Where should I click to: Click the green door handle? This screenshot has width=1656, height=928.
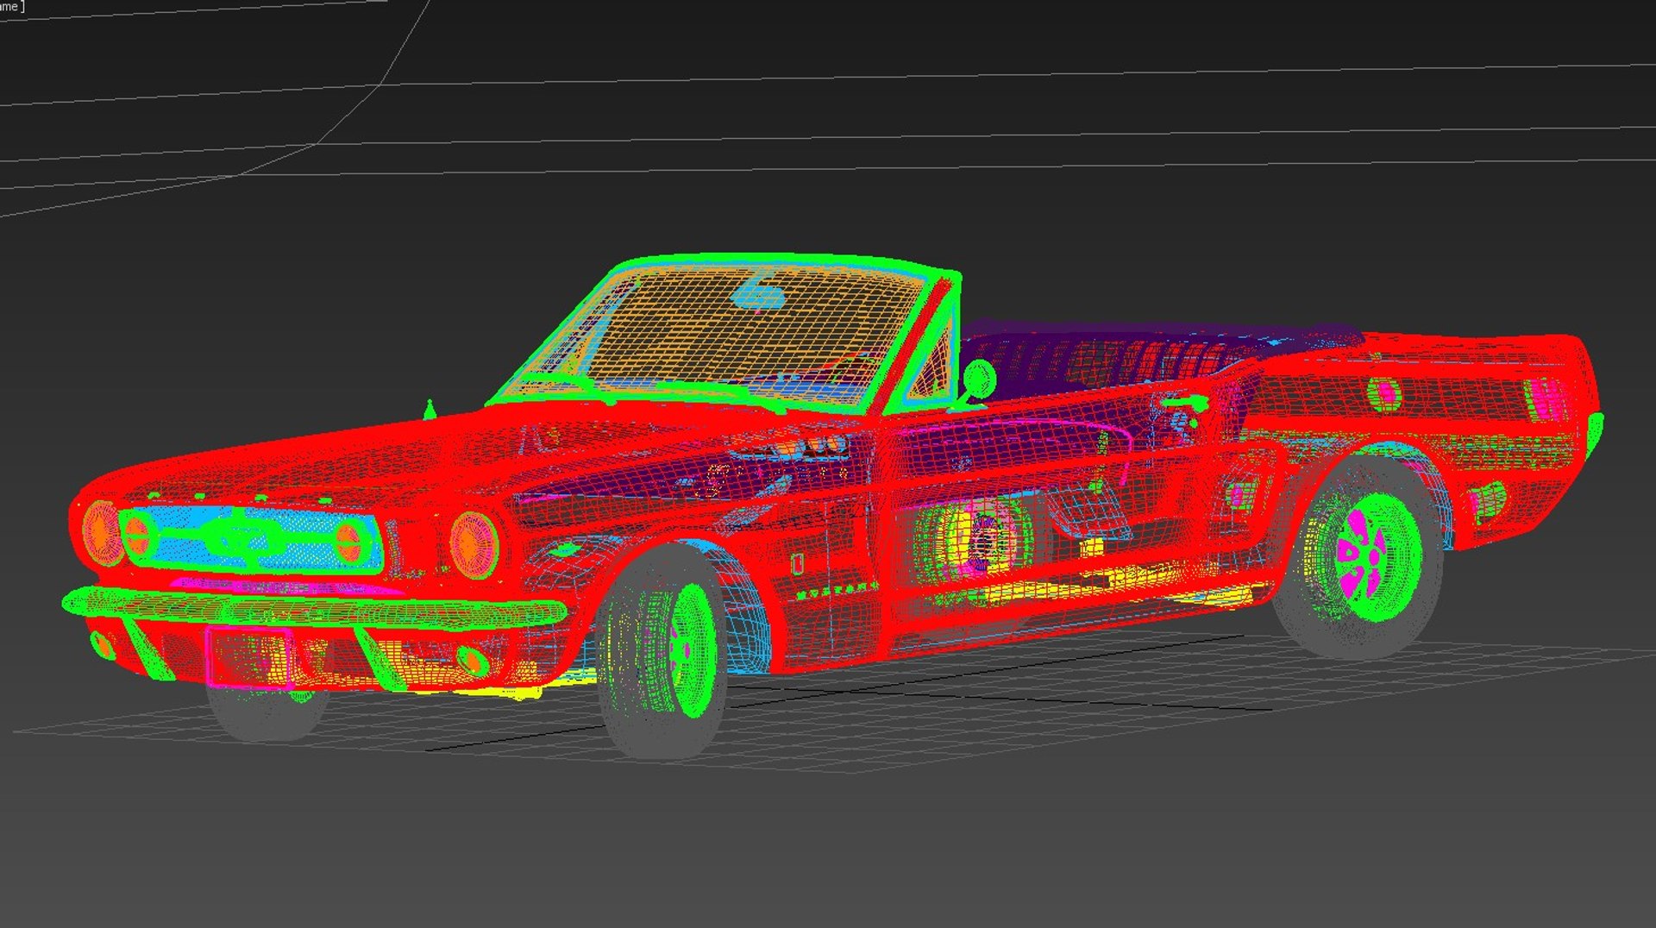click(x=1185, y=403)
